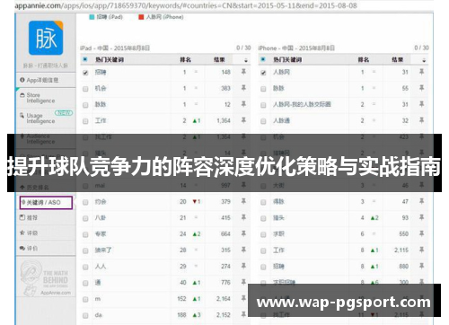Check the 脉脉 checkbox in iPad table

coord(85,105)
